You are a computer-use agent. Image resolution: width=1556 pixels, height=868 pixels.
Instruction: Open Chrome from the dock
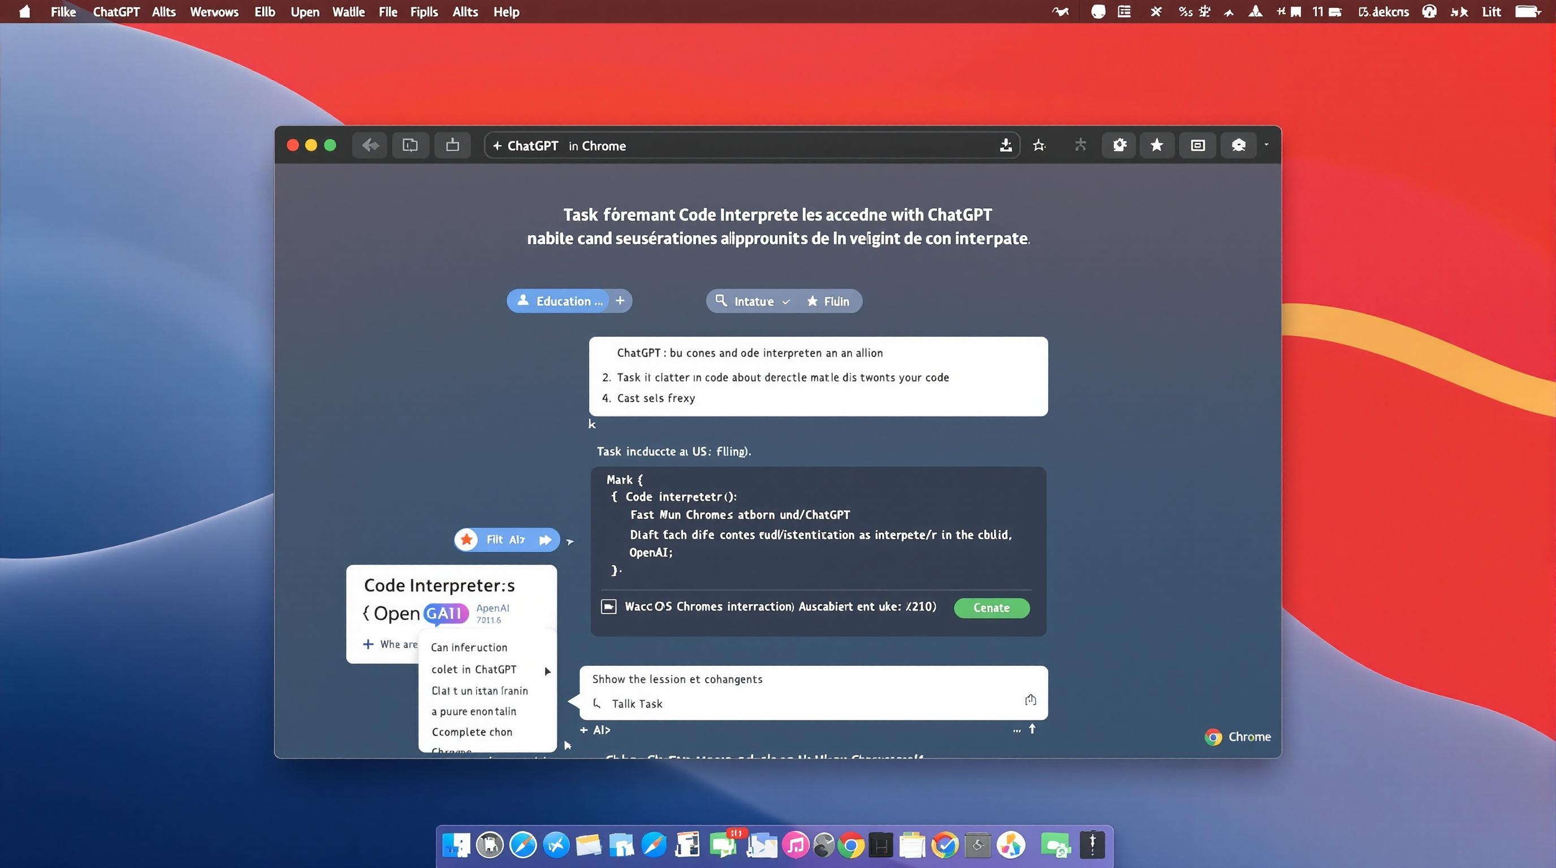click(x=850, y=845)
